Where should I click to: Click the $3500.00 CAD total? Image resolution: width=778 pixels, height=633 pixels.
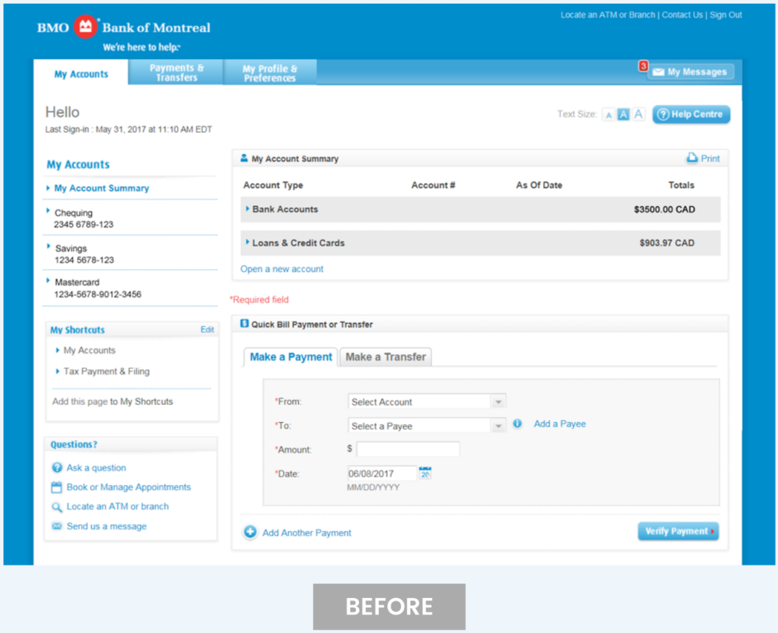[x=665, y=210]
